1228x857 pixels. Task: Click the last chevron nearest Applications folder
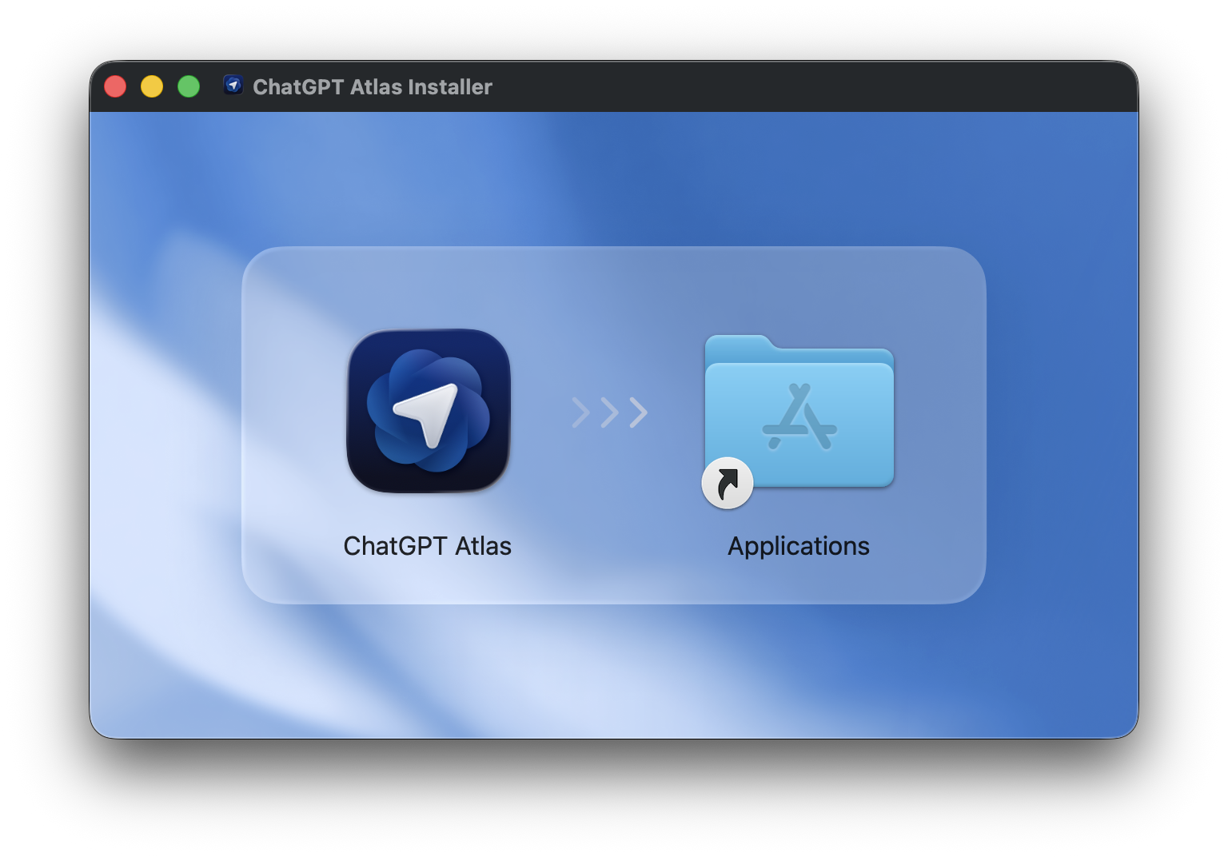638,413
